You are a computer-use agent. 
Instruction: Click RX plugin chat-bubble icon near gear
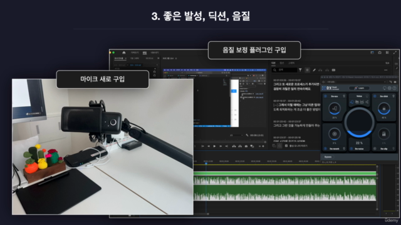pos(384,88)
